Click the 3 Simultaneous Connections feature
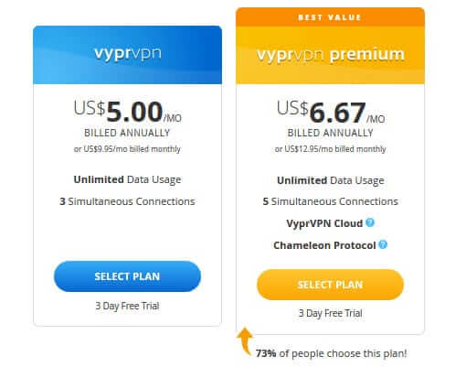Viewport: 466px width, 378px height. [x=127, y=201]
